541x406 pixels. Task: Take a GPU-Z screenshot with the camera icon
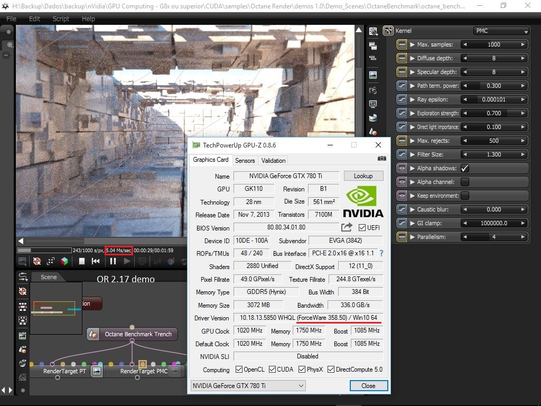[381, 159]
